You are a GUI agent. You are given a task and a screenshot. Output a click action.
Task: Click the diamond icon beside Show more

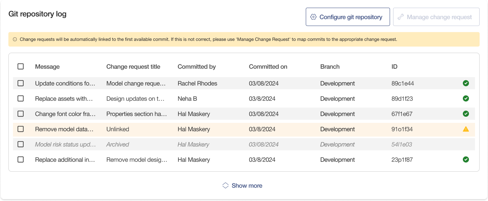pyautogui.click(x=225, y=185)
